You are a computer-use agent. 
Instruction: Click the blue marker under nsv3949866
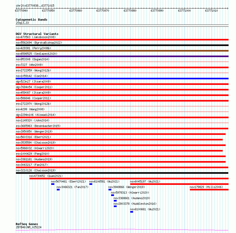pos(110,190)
